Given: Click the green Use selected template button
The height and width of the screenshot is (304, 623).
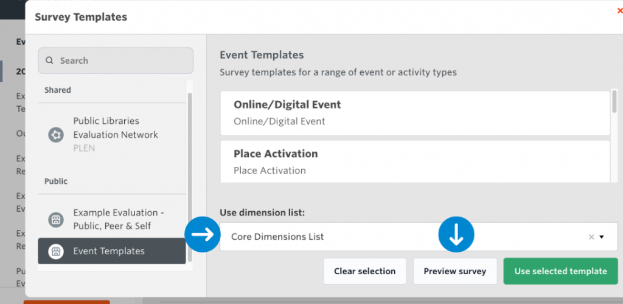Looking at the screenshot, I should 560,271.
